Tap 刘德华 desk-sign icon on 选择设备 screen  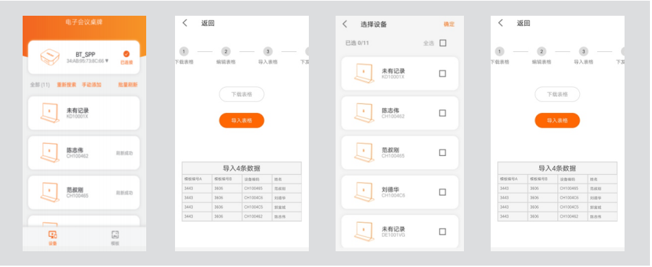[364, 192]
